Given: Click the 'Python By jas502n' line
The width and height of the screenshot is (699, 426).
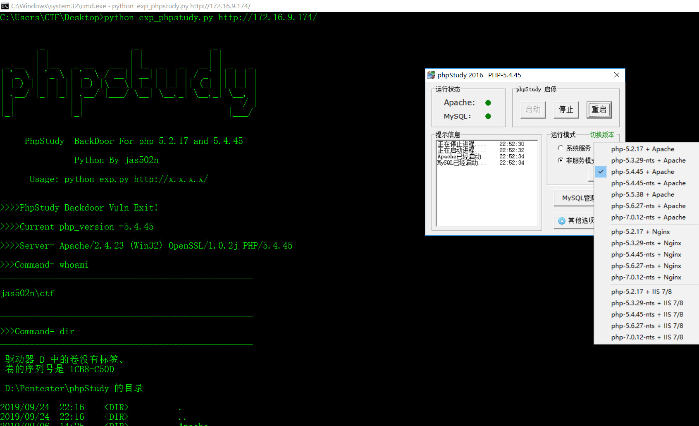Looking at the screenshot, I should pos(116,160).
